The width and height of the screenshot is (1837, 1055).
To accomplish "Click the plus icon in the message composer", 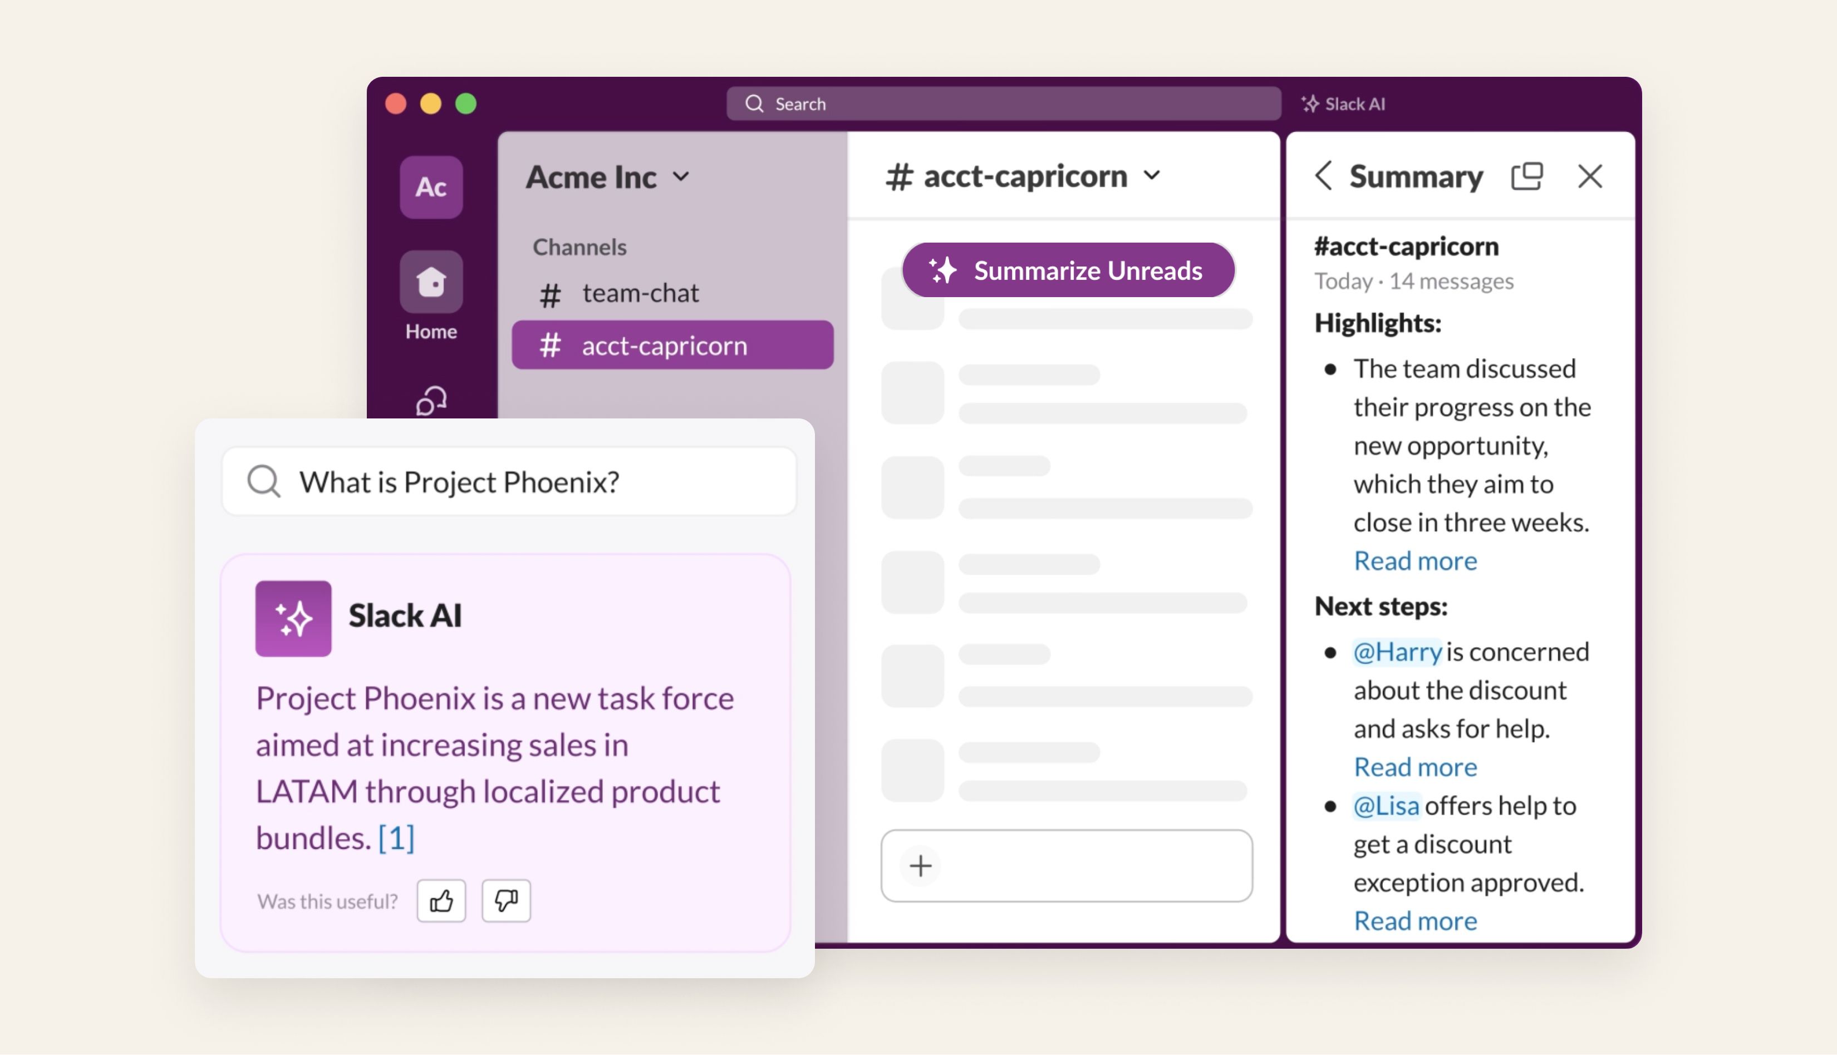I will [921, 865].
